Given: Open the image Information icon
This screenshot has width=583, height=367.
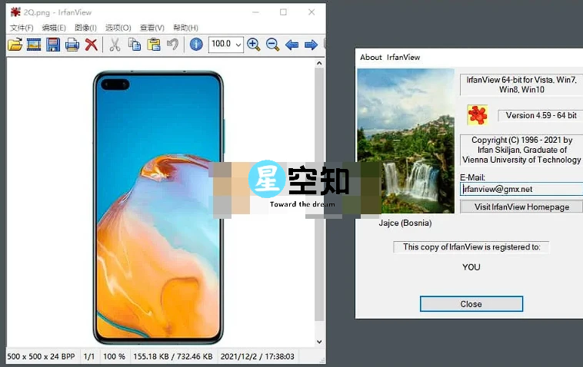Looking at the screenshot, I should pyautogui.click(x=196, y=45).
